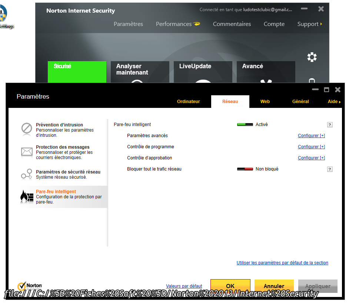Maximize the Paramètres window
Image resolution: width=349 pixels, height=304 pixels.
click(x=326, y=89)
